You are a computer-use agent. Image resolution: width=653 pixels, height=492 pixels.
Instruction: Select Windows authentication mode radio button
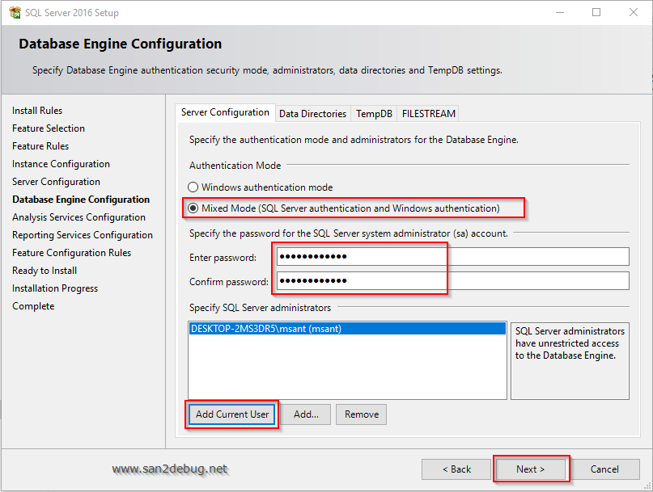pos(193,187)
